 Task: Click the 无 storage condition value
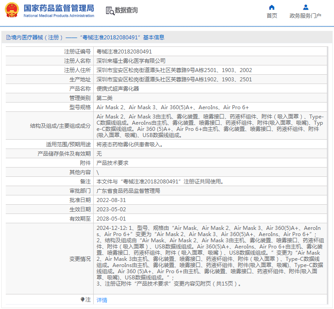tap(99, 154)
